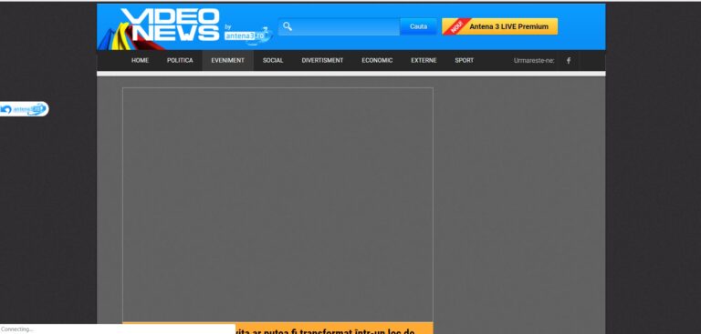Click the magnifying glass search icon
701x334 pixels.
click(x=288, y=26)
